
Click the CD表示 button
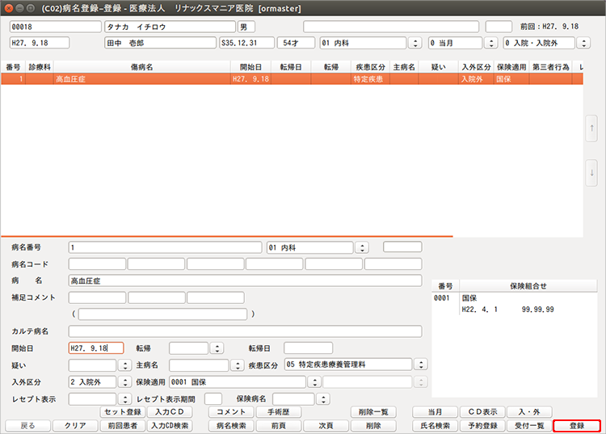click(x=482, y=412)
